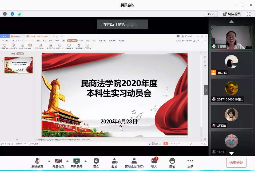Start screen sharing (共享屏幕)

pyautogui.click(x=77, y=163)
